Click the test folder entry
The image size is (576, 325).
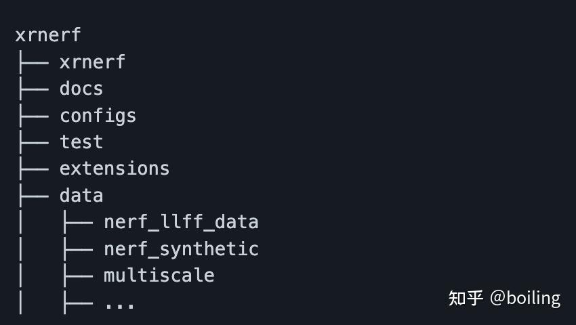point(81,142)
